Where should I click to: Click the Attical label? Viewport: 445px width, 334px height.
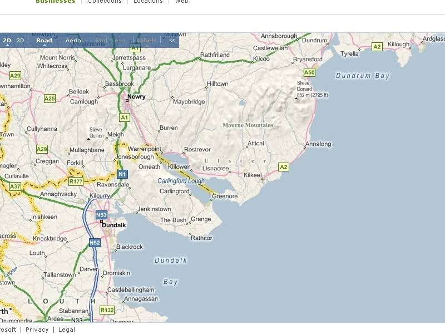(x=256, y=144)
